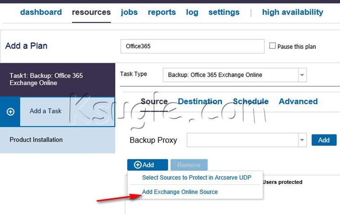340x214 pixels.
Task: Select the Source tab
Action: click(154, 102)
